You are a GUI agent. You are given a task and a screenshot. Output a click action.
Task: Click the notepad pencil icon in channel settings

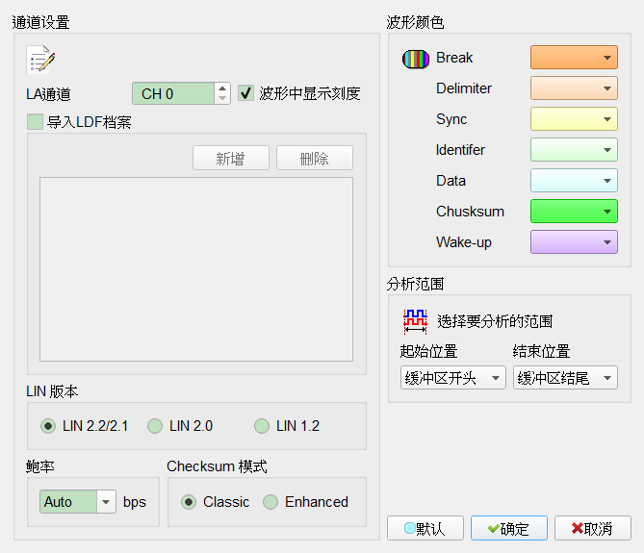[x=40, y=60]
